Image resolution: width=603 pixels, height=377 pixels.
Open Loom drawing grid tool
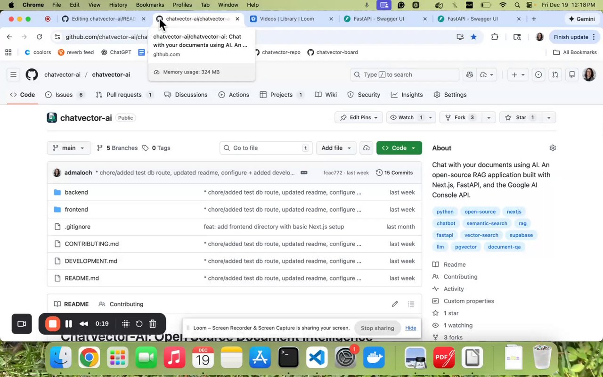coord(126,324)
